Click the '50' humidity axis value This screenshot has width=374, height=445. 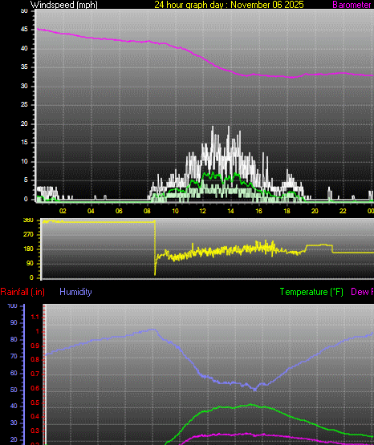click(14, 390)
